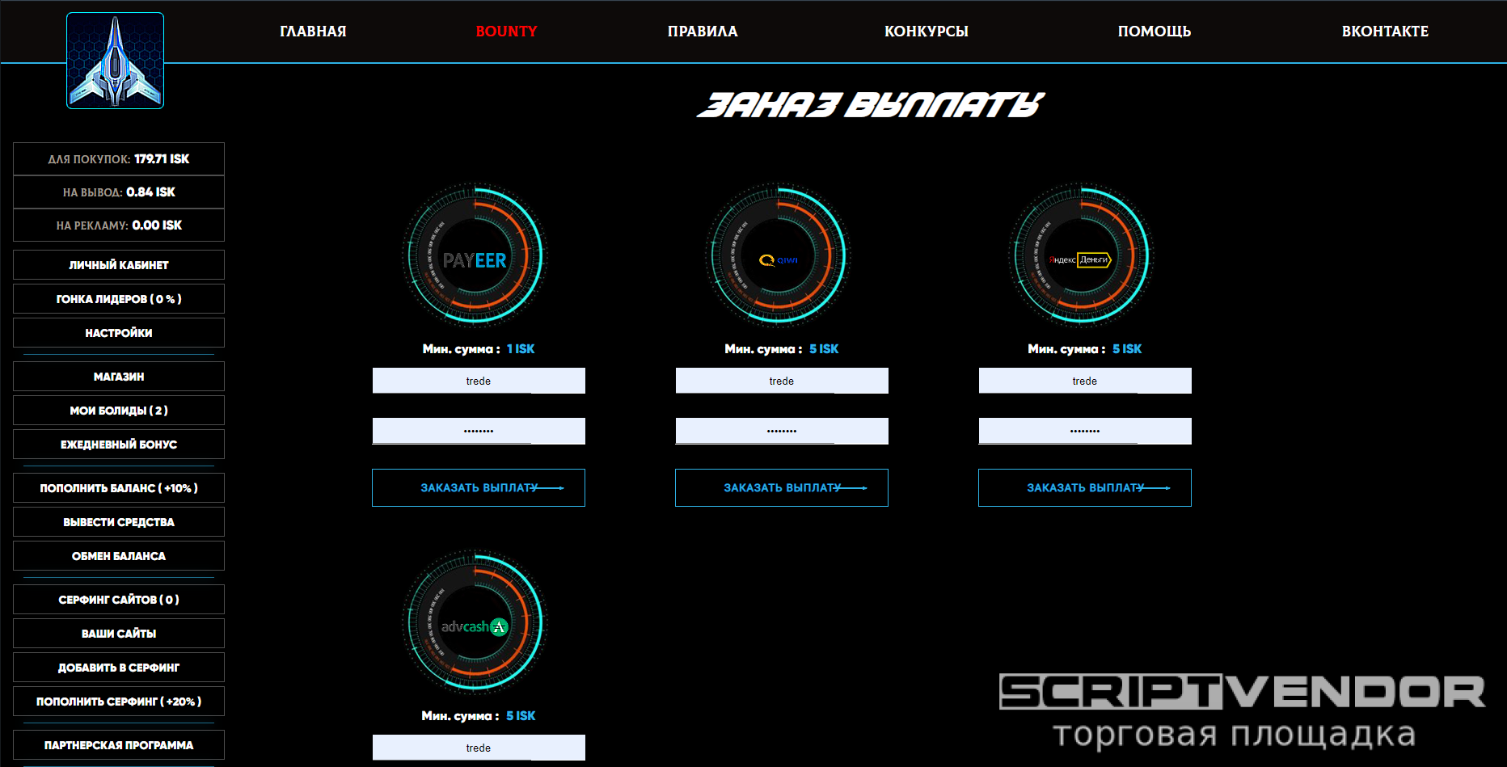Click ПОПОЛНИТЬ СЕРФИНГ (+20%)
The height and width of the screenshot is (767, 1507).
119,702
